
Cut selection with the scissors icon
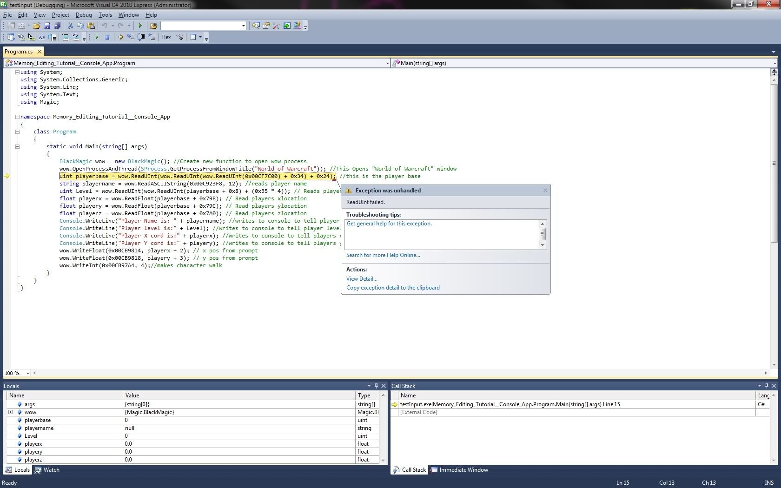70,26
